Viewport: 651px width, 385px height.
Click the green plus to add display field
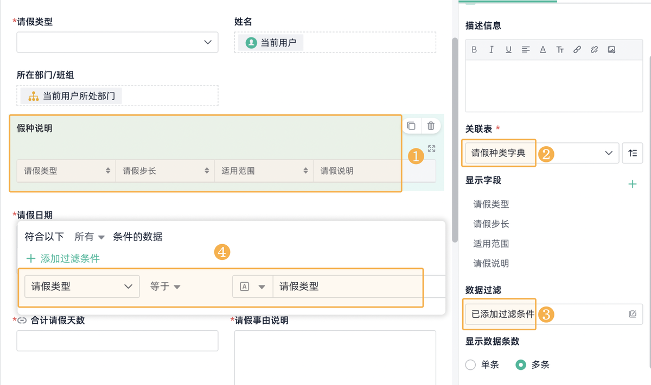point(633,185)
